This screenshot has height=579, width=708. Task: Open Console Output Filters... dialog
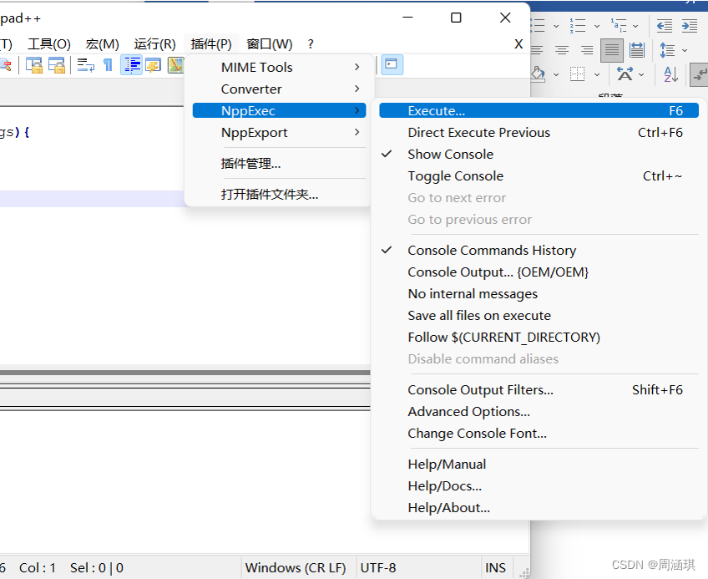click(539, 389)
